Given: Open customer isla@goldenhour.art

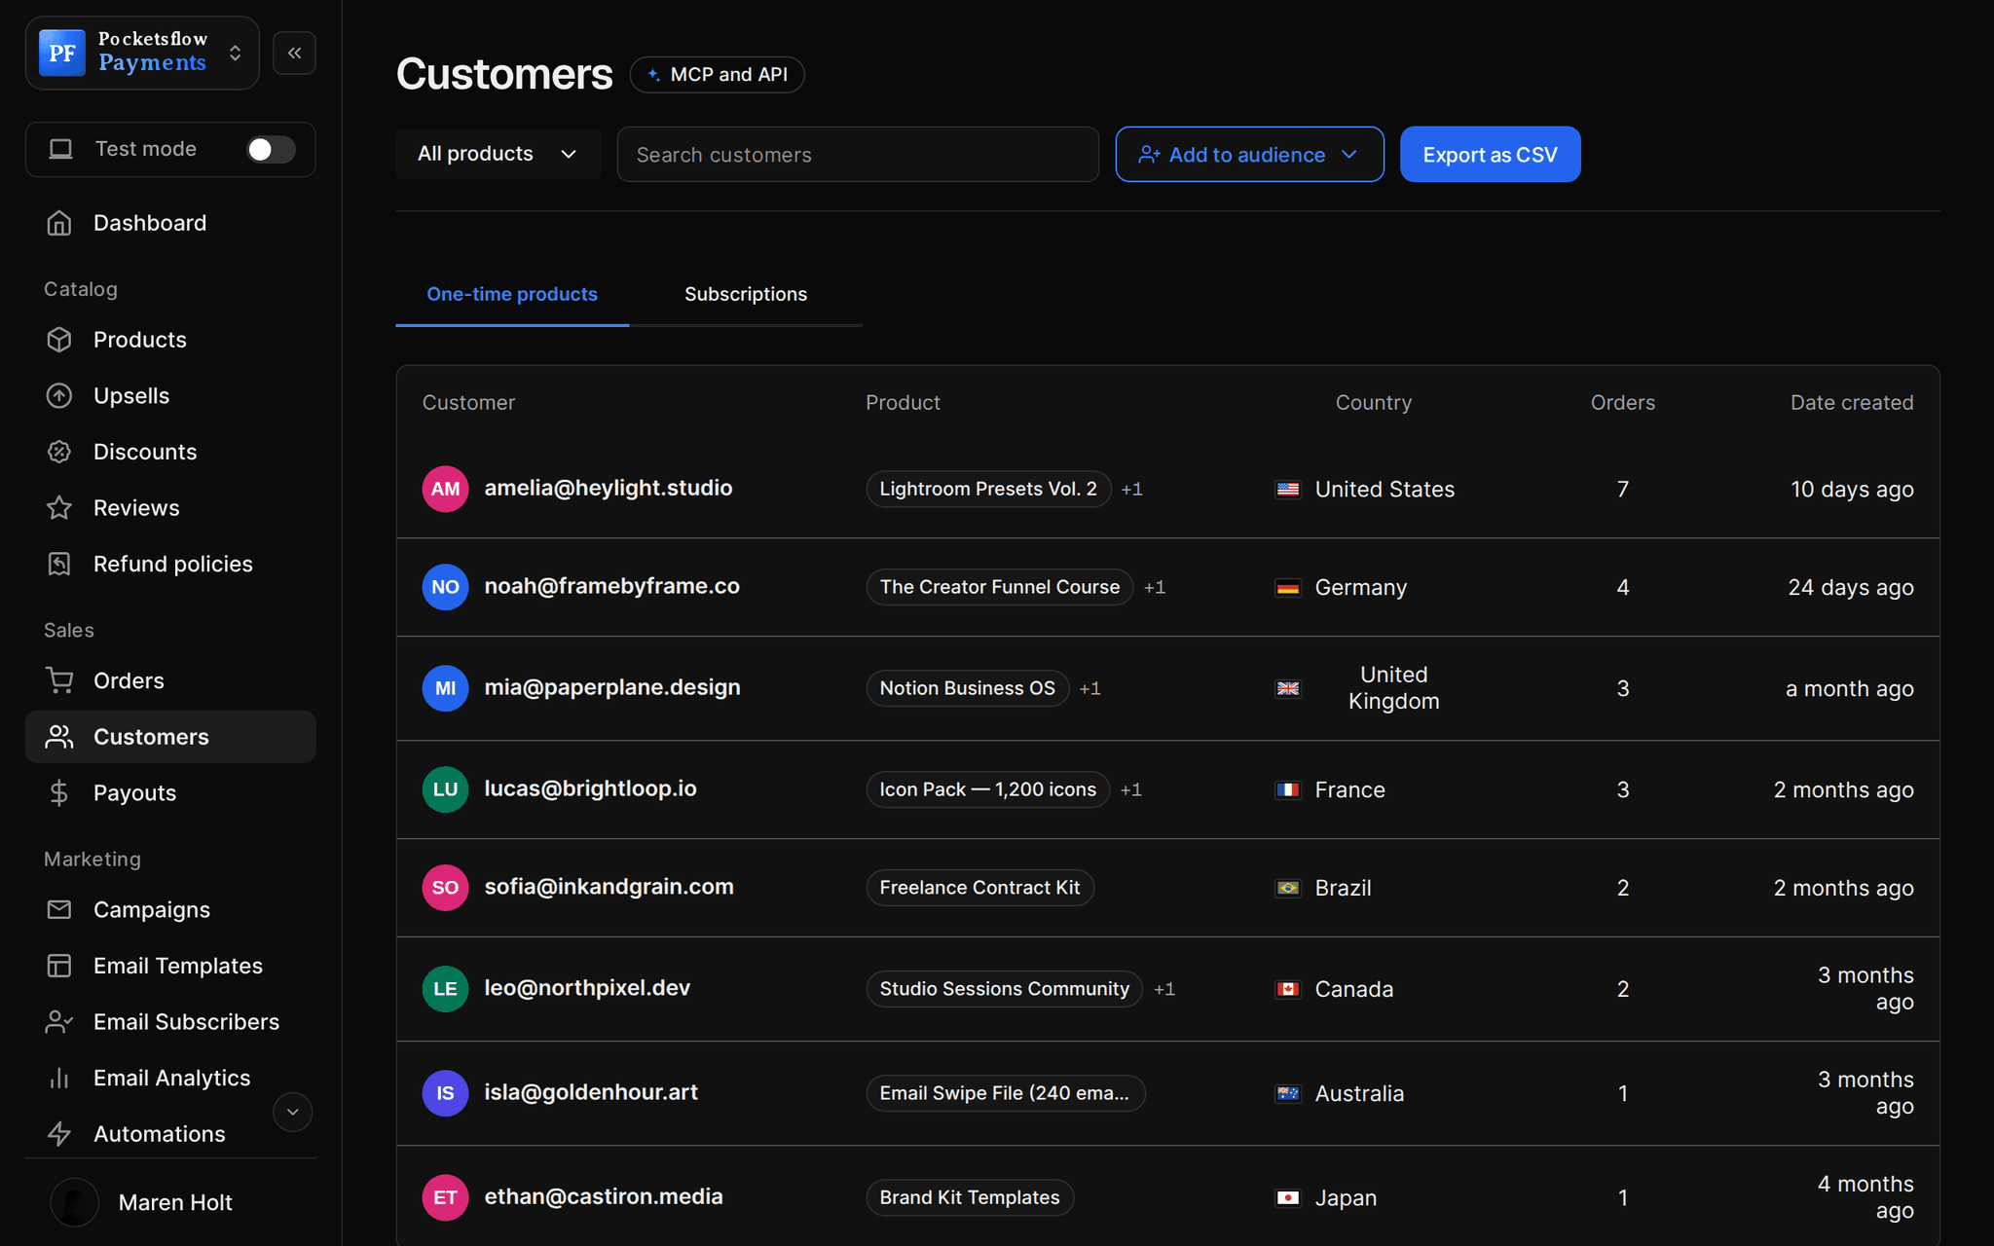Looking at the screenshot, I should click(591, 1092).
